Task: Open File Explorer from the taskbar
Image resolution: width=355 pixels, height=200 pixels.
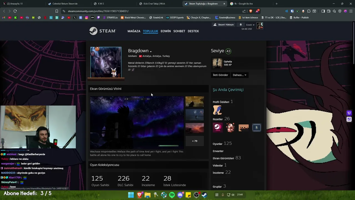Action: point(148,195)
